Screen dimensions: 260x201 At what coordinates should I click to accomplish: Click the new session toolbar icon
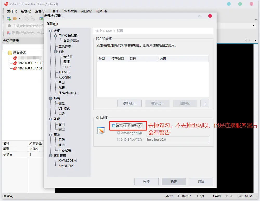9,18
